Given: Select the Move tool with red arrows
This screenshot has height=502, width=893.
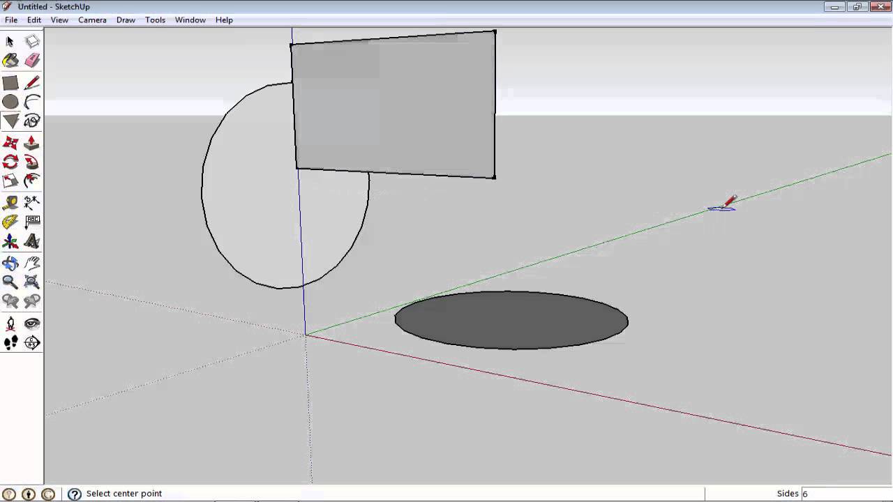Looking at the screenshot, I should pyautogui.click(x=10, y=143).
